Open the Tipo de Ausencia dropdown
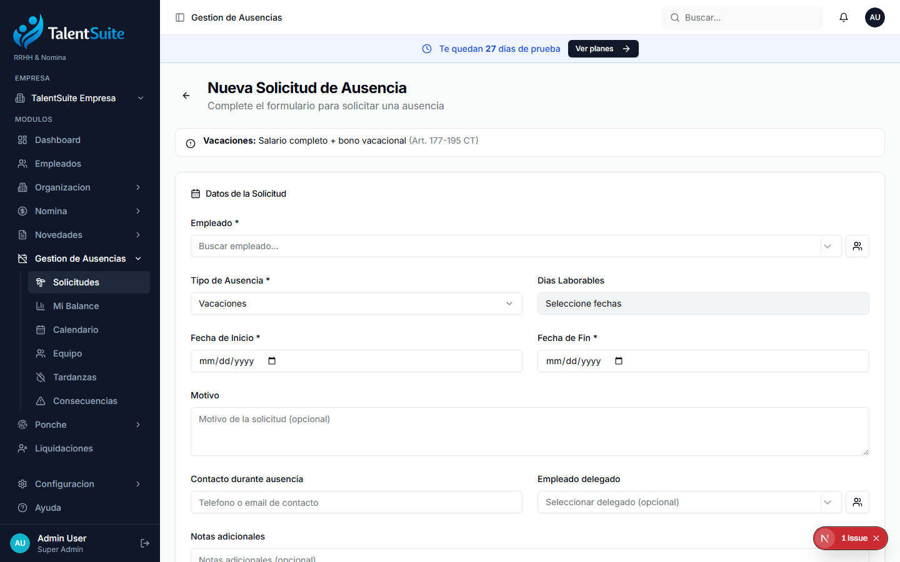Viewport: 900px width, 562px height. 356,303
